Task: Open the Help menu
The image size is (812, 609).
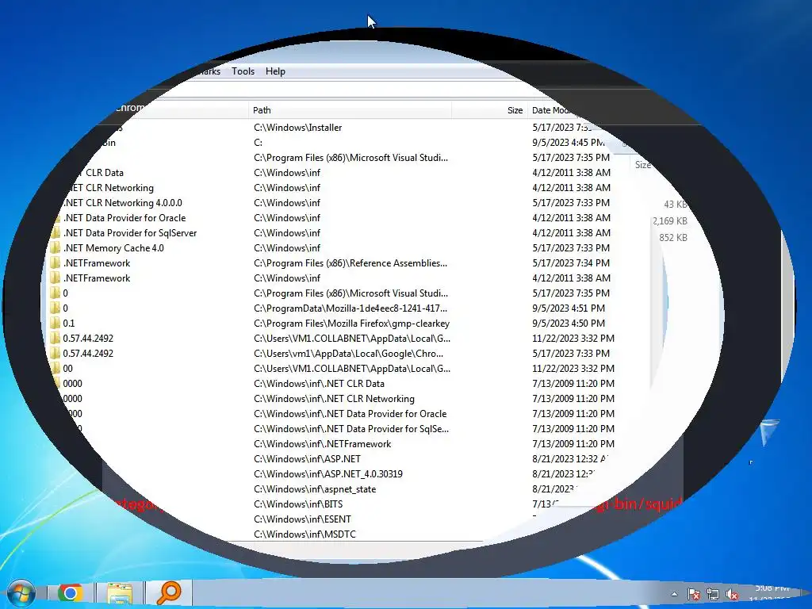Action: pyautogui.click(x=275, y=71)
